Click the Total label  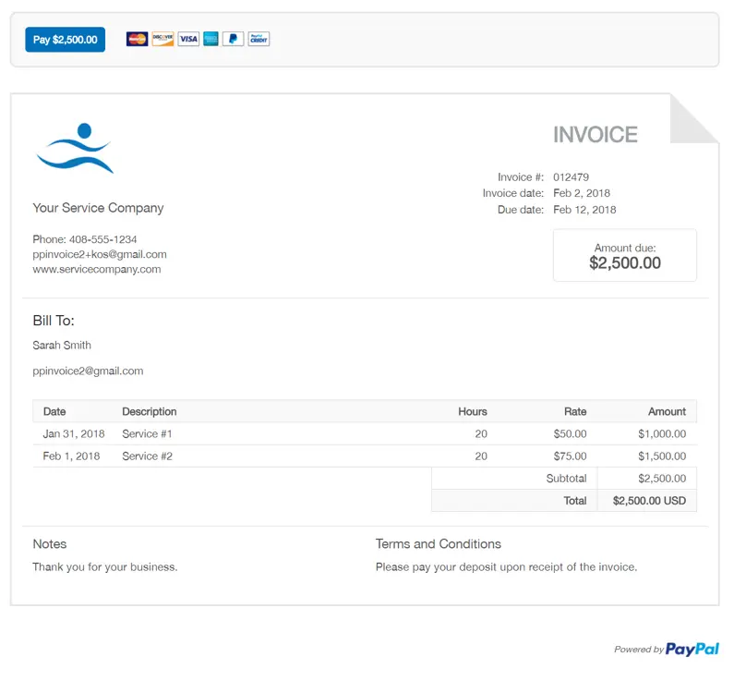[x=575, y=501]
